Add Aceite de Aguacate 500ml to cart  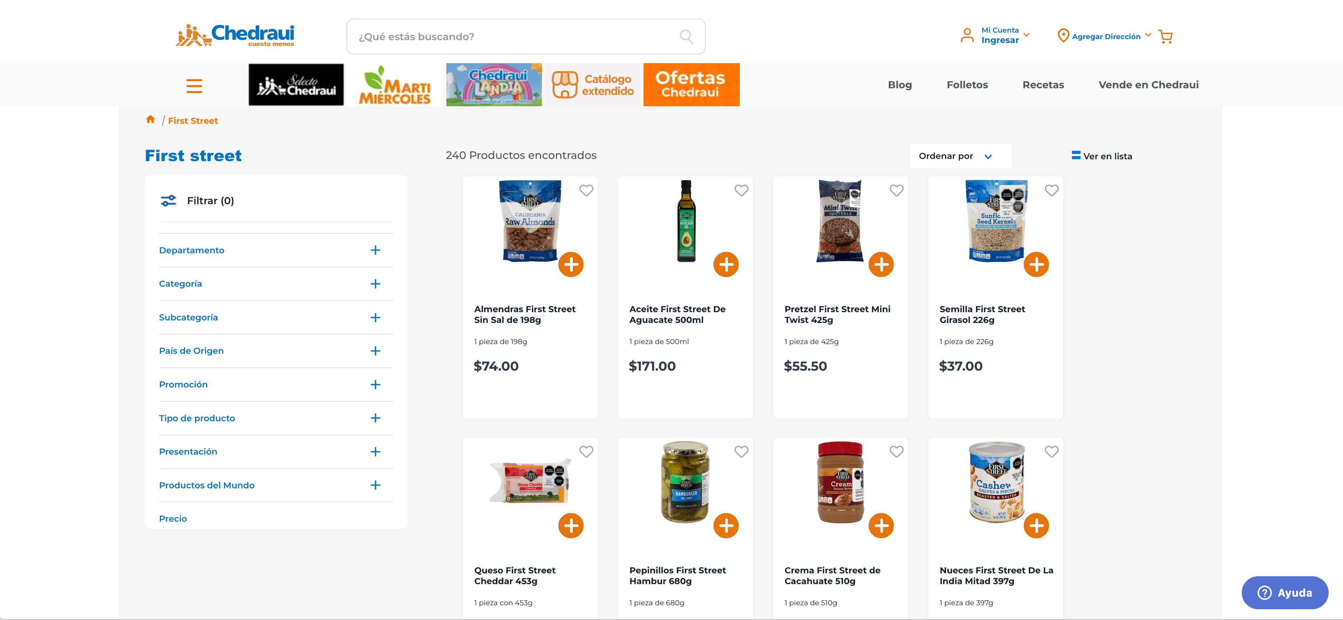726,265
